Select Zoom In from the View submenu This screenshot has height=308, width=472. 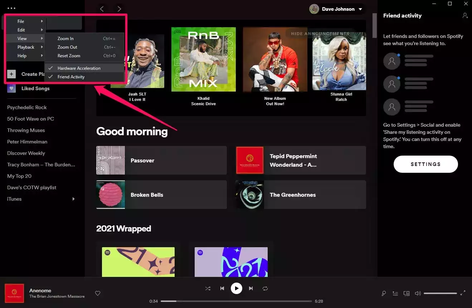point(65,39)
